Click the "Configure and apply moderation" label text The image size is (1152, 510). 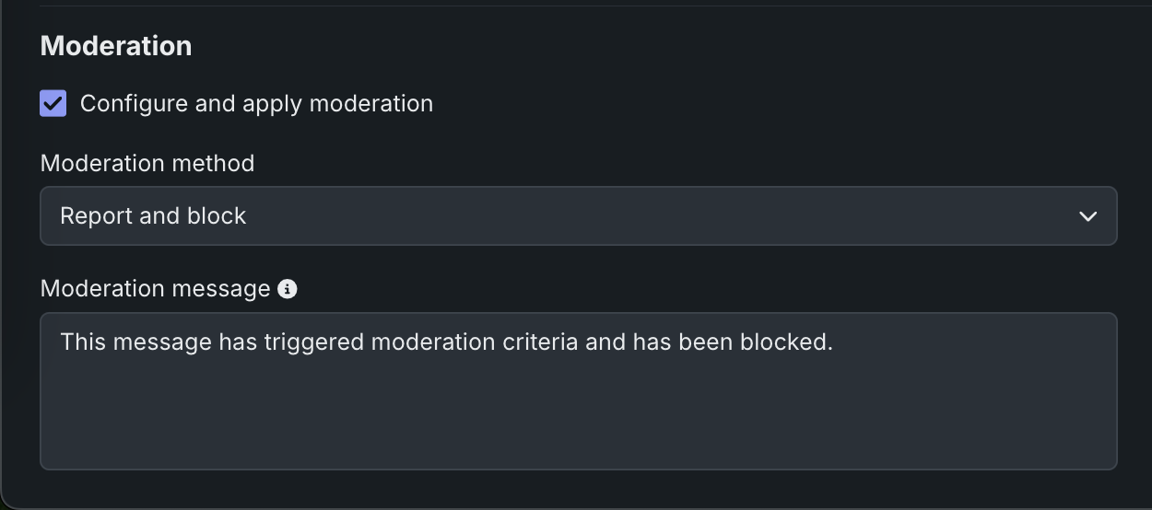(x=256, y=103)
